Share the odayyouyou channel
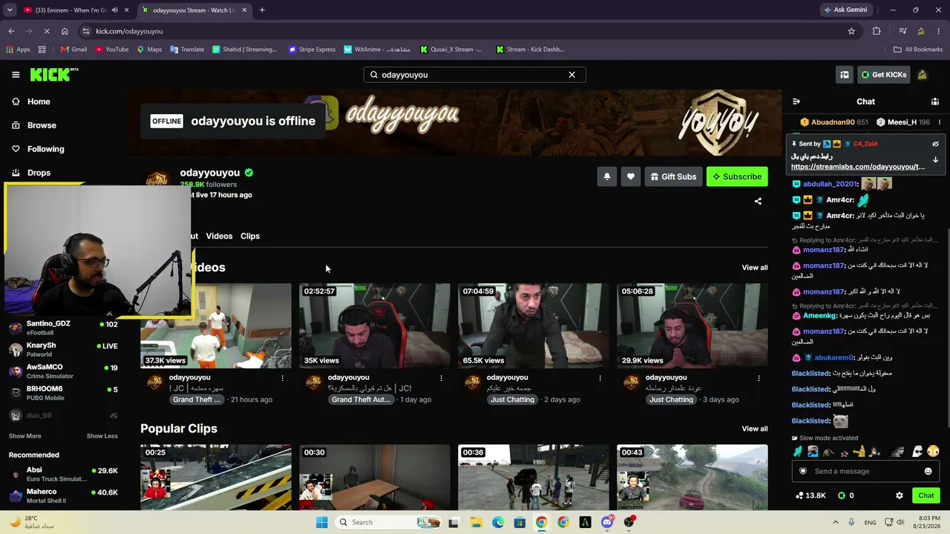The image size is (950, 534). (758, 201)
